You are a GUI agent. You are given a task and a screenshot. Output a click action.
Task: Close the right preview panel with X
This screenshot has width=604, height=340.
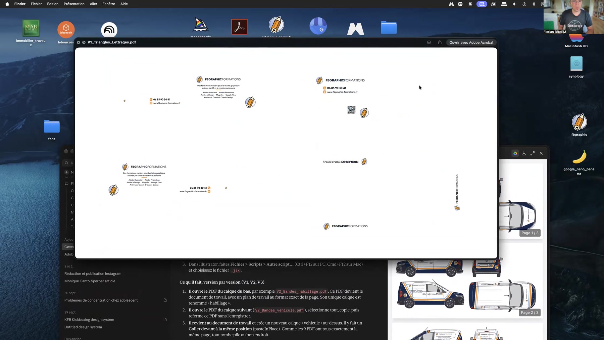(x=541, y=153)
